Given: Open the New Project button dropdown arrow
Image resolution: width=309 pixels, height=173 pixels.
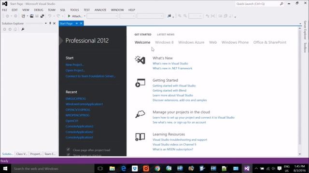Looking at the screenshot, I should tap(28, 16).
